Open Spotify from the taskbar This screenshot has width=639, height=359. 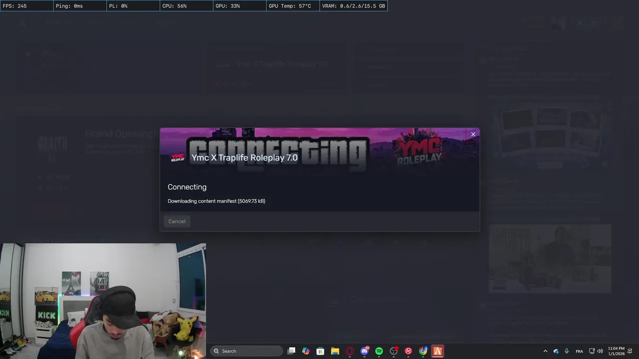coord(379,351)
